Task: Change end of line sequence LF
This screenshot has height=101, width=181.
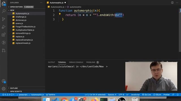Action: tap(127, 95)
